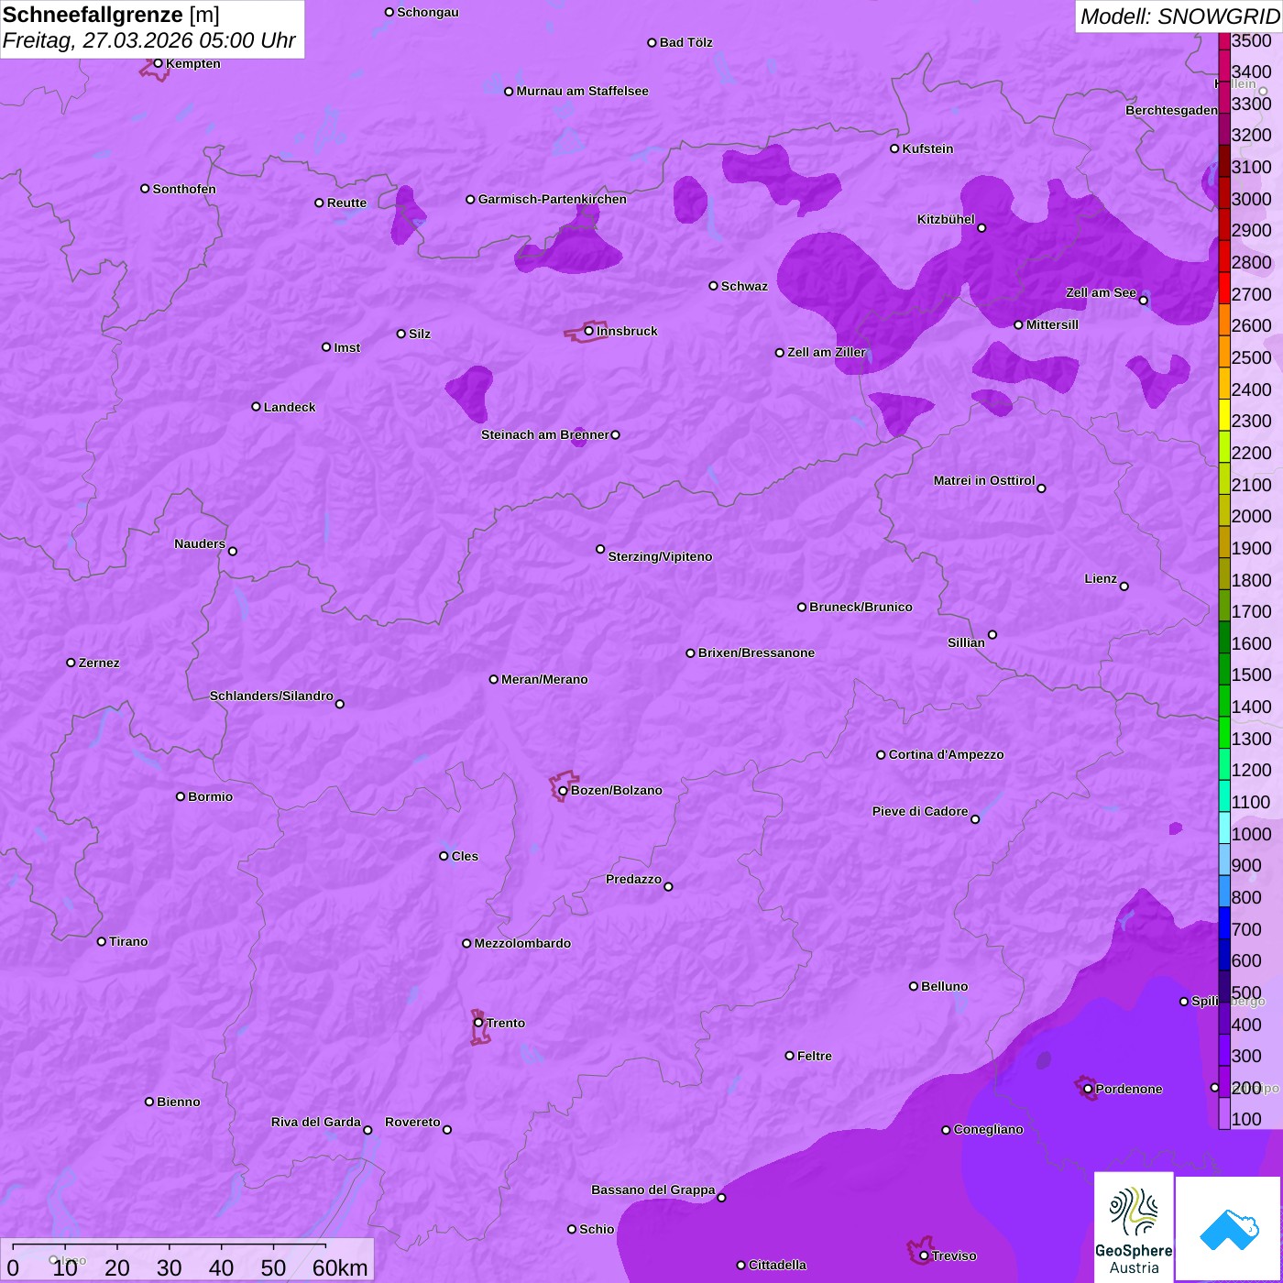Screen dimensions: 1283x1283
Task: Select the Bormio location marker dot
Action: 181,796
